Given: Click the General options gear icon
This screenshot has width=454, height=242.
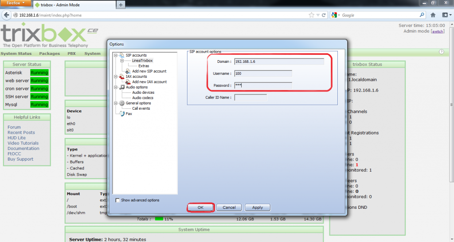Looking at the screenshot, I should click(122, 103).
